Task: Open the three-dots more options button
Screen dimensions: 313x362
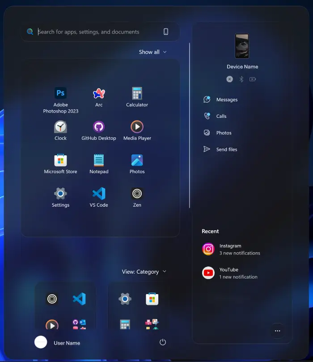Action: pos(277,331)
